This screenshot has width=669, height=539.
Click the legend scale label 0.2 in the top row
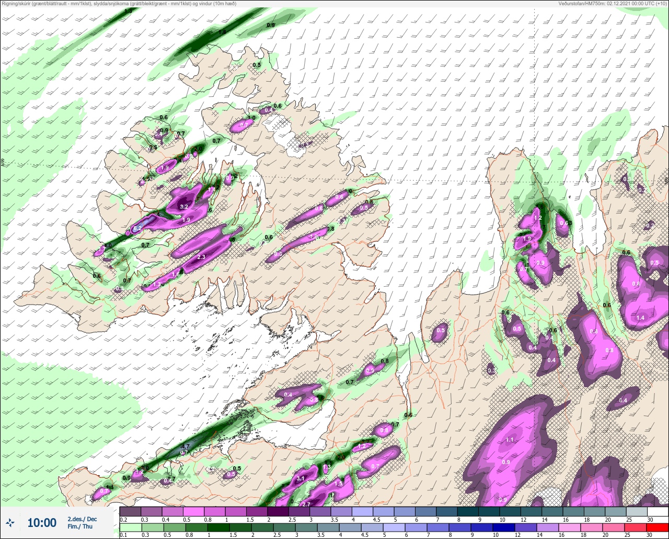123,519
